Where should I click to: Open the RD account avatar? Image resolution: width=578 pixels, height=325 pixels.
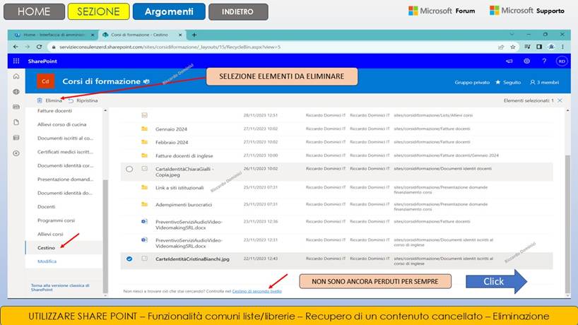[x=562, y=61]
